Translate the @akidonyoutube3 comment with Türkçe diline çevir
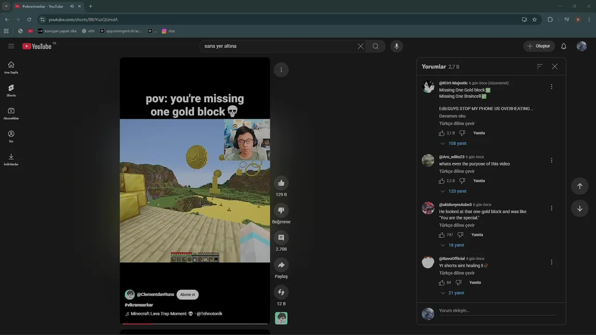Viewport: 596px width, 335px height. (x=457, y=225)
